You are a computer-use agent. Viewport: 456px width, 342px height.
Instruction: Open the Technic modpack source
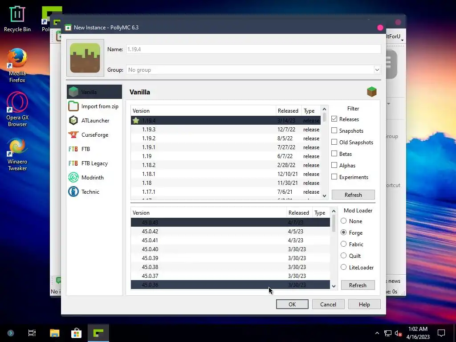pos(94,191)
